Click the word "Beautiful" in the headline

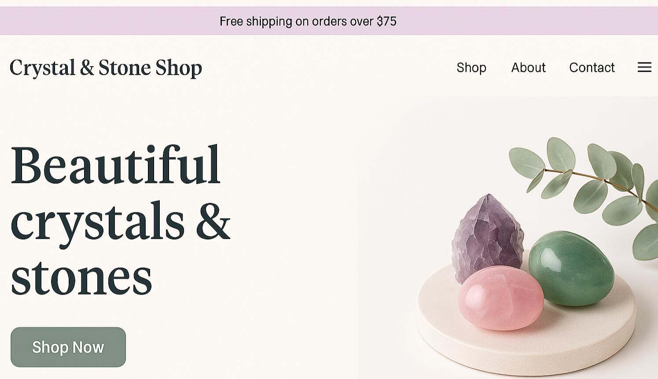click(115, 165)
